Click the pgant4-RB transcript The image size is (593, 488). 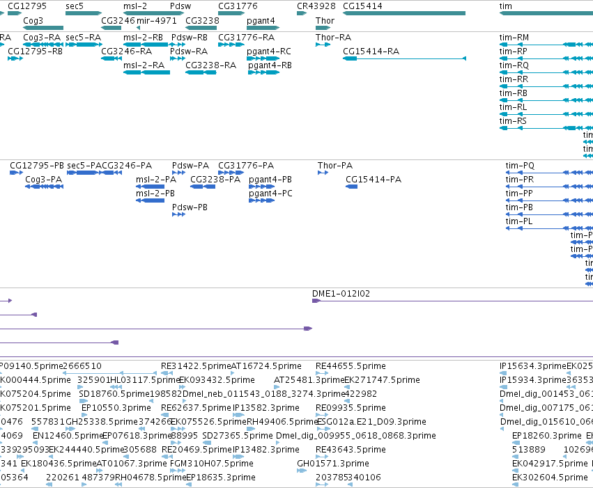(263, 72)
